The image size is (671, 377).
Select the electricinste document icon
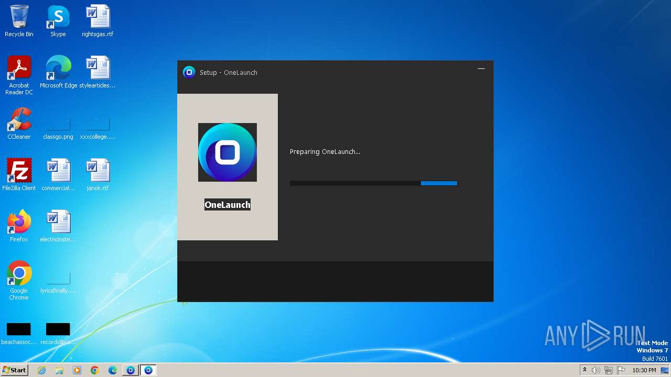(x=58, y=226)
